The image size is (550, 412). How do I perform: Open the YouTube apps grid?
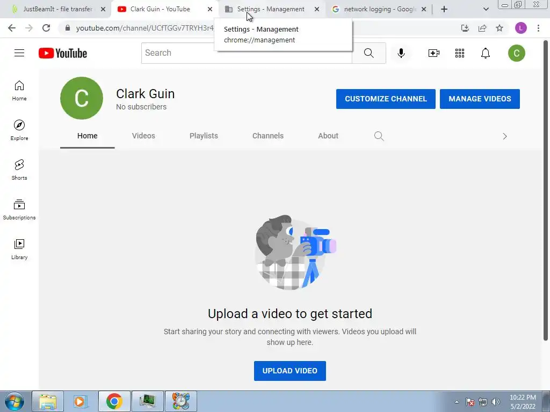(460, 53)
